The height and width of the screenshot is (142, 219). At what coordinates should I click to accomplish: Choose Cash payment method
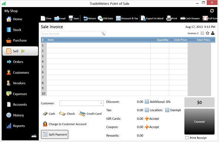tap(49, 114)
